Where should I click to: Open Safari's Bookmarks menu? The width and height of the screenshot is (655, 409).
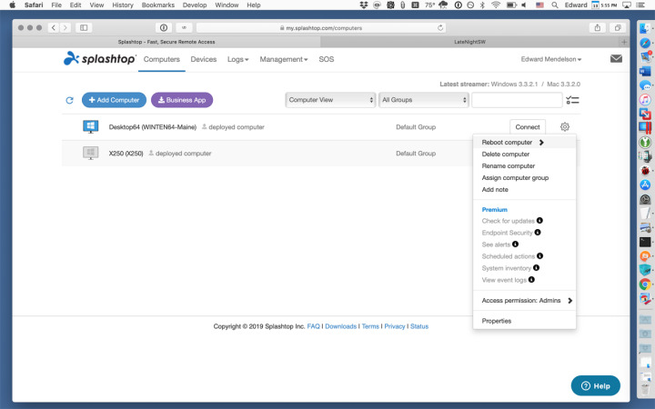click(158, 5)
